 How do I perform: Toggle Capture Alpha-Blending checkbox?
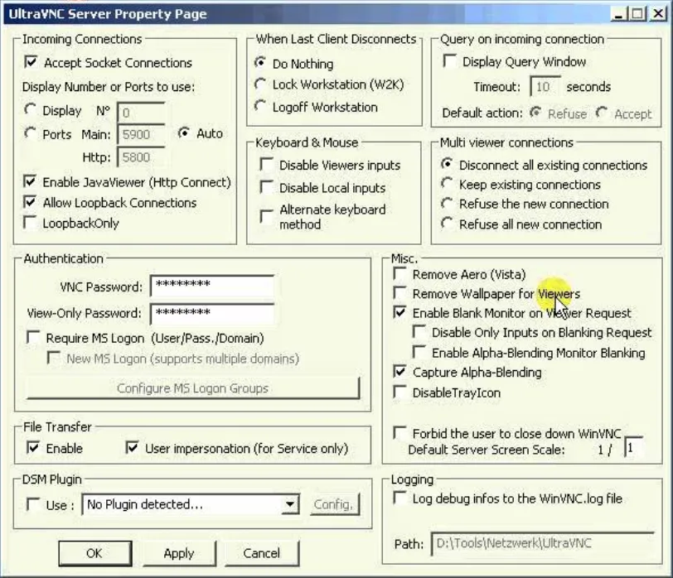(x=399, y=372)
